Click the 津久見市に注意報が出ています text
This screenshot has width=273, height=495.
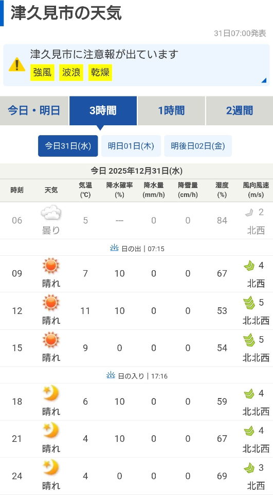[104, 54]
